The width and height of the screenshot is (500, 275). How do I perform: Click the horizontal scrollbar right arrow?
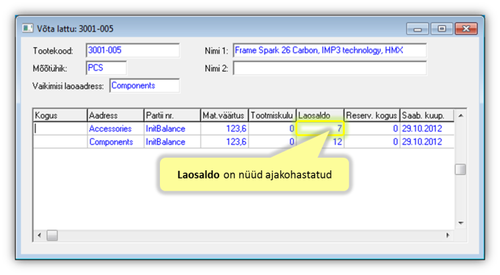[x=448, y=235]
